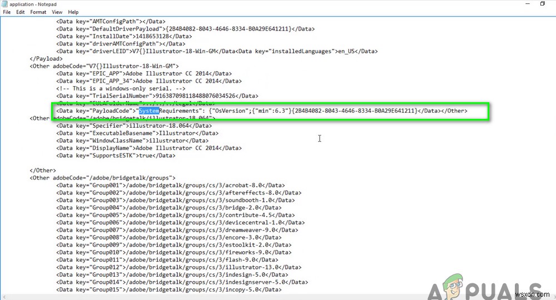Click the Group008 encore-3.0 line
The height and width of the screenshot is (300, 556).
click(x=169, y=237)
